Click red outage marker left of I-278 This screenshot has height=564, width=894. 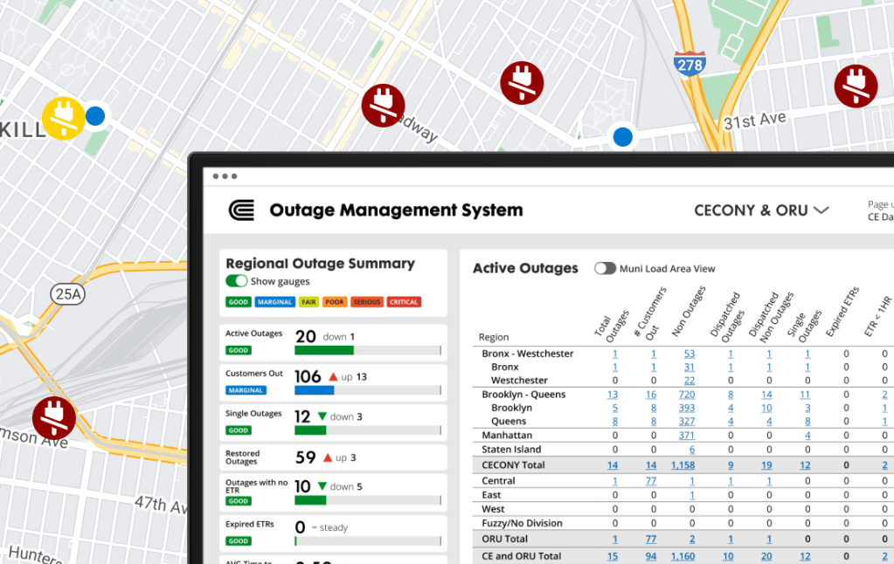tap(522, 84)
